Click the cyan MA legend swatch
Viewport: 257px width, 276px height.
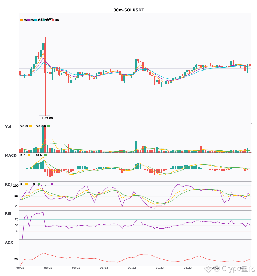tap(35, 20)
